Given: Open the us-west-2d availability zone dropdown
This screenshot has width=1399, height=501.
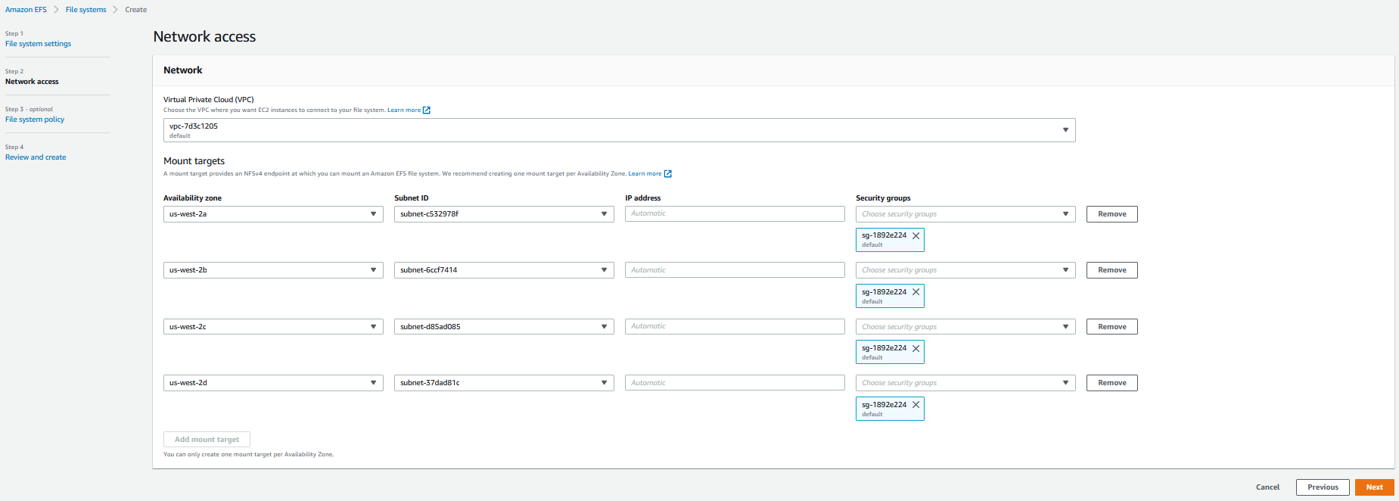Looking at the screenshot, I should tap(273, 383).
